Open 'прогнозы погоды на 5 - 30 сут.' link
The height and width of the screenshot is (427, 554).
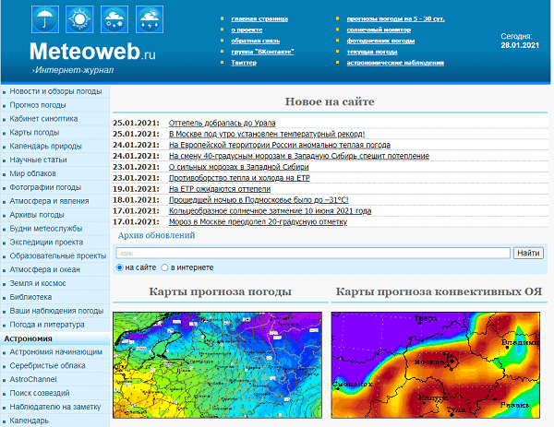pos(395,19)
